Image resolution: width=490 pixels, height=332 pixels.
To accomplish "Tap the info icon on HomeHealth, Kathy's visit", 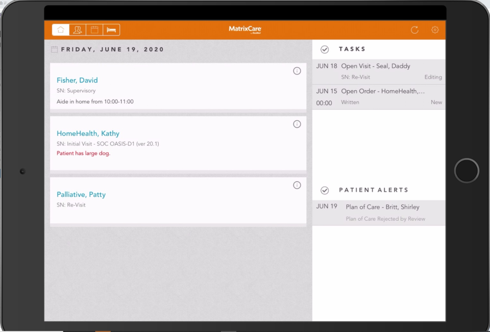I will coord(297,124).
